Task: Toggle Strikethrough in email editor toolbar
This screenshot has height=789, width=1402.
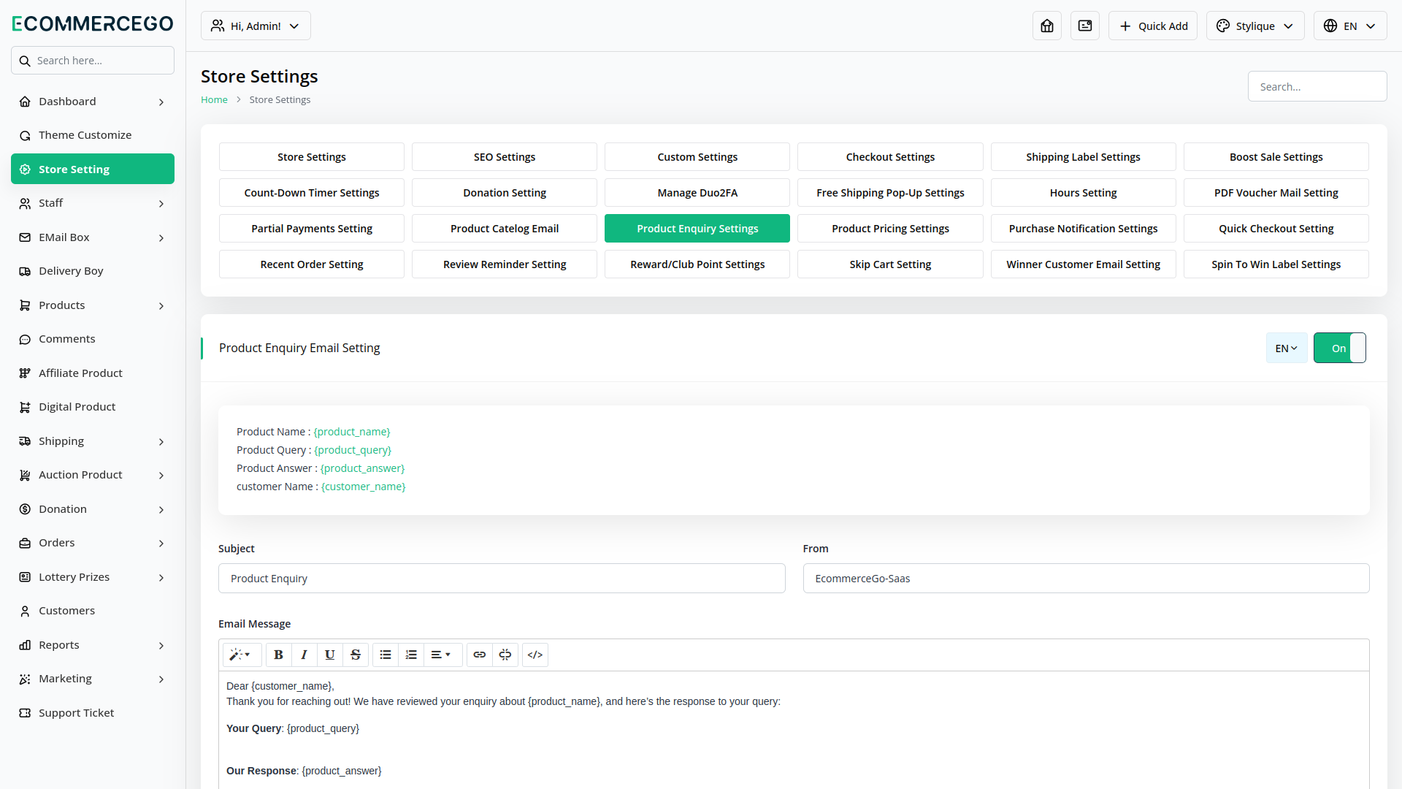Action: [356, 655]
